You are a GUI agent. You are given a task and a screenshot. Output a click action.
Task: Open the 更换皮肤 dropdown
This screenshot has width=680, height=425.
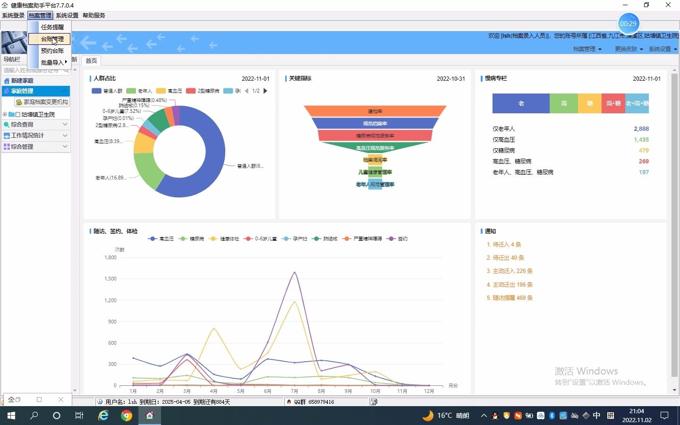629,49
